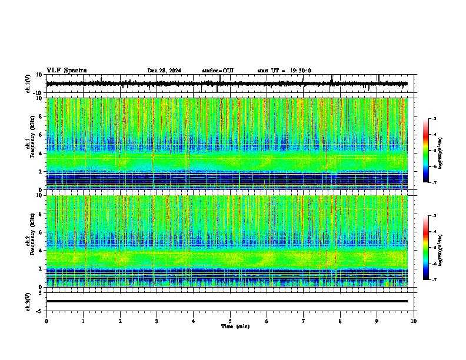The width and height of the screenshot is (466, 360).
Task: Click the '-7' label on ch.2 color scale
Action: click(434, 279)
